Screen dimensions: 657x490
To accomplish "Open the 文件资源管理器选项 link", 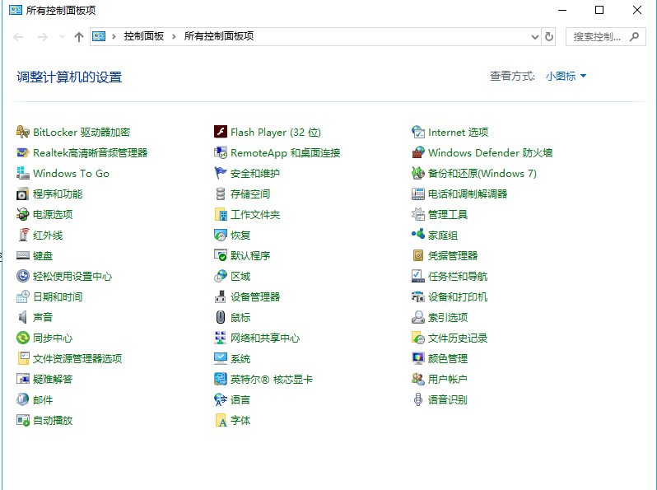I will coord(77,358).
